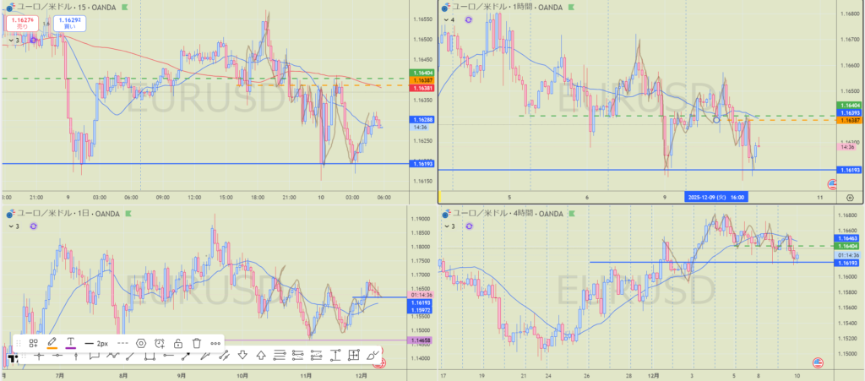Toggle the lock on the selected drawing

(x=178, y=344)
